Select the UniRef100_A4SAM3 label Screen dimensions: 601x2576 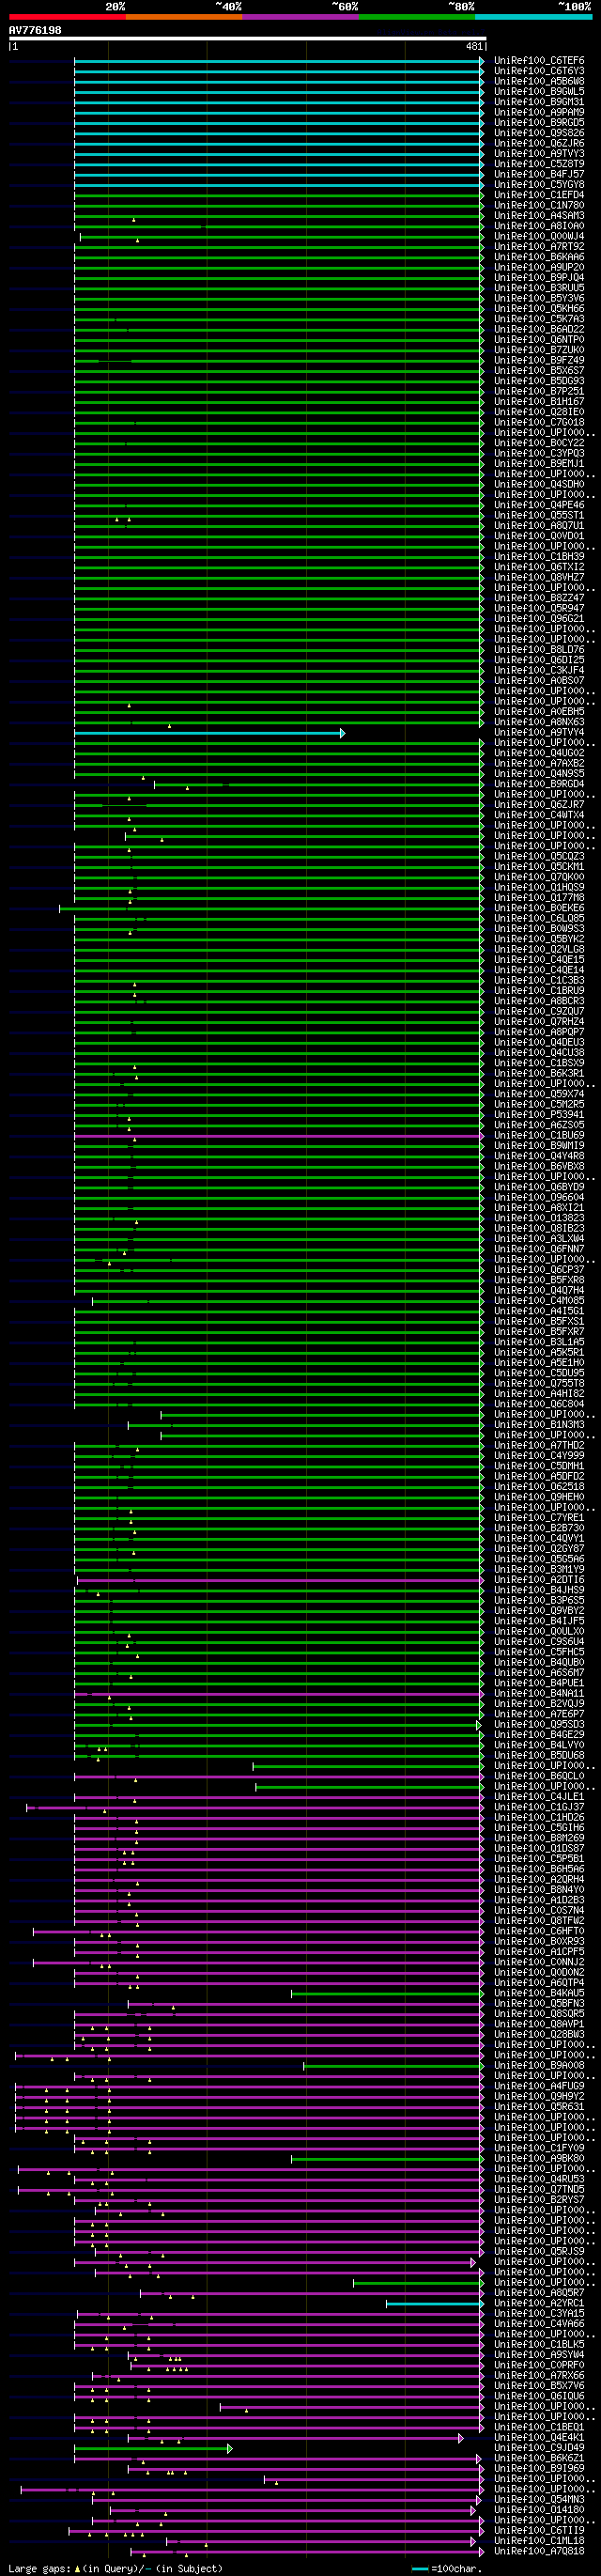pos(539,216)
